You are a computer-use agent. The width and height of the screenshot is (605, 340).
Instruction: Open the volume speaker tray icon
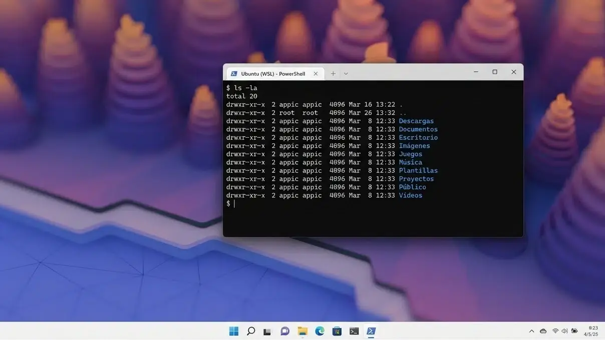click(564, 331)
